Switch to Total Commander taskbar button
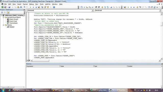This screenshot has width=163, height=92. 41,90
